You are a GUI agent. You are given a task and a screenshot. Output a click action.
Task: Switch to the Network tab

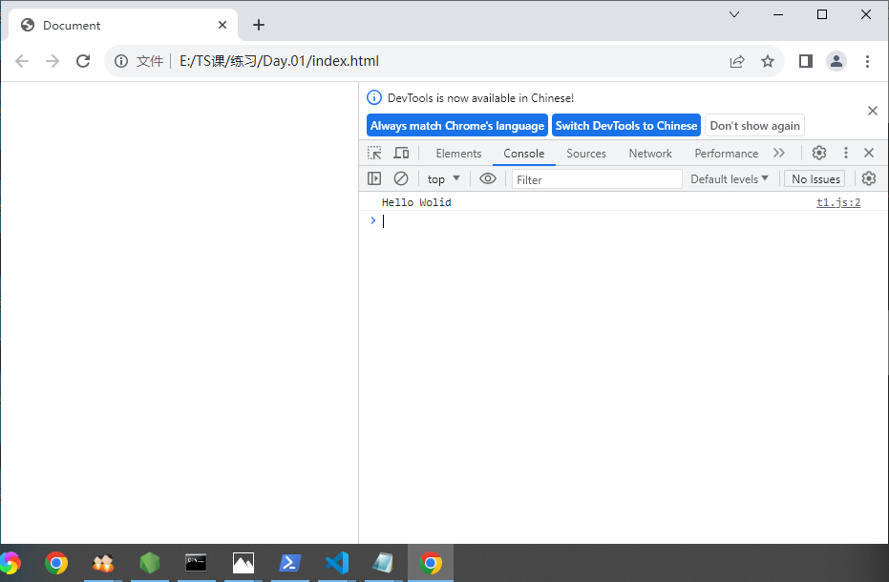point(650,153)
